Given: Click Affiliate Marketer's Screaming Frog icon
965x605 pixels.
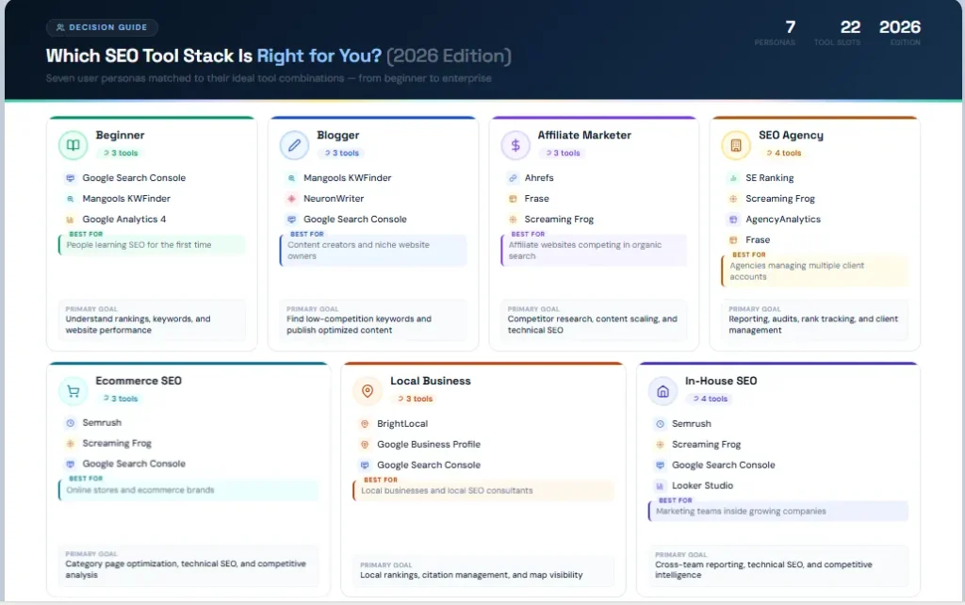Looking at the screenshot, I should tap(513, 220).
